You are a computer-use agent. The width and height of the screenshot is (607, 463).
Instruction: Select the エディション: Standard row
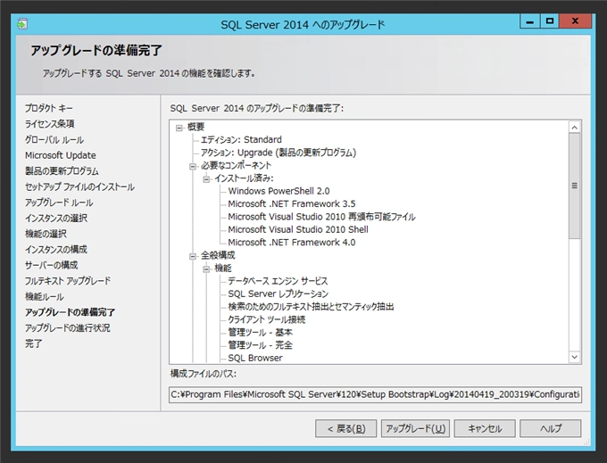[x=241, y=140]
